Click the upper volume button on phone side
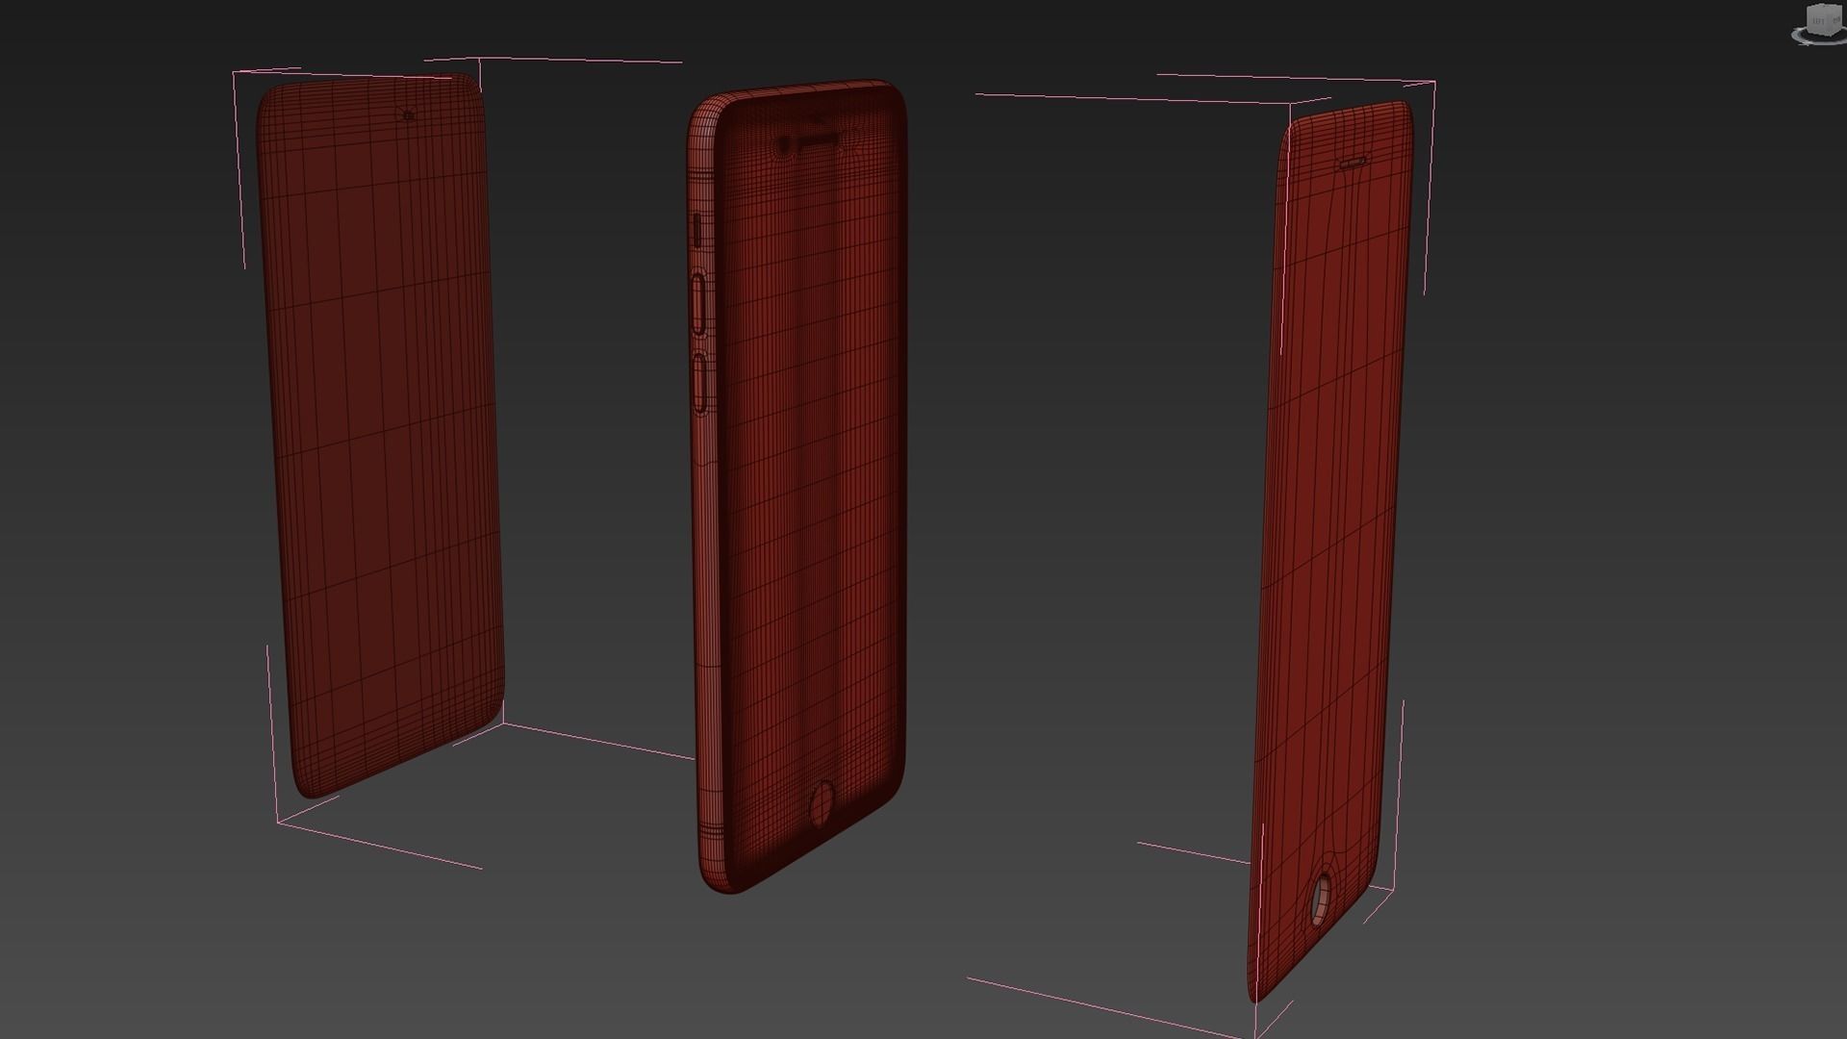This screenshot has width=1847, height=1039. (x=699, y=304)
